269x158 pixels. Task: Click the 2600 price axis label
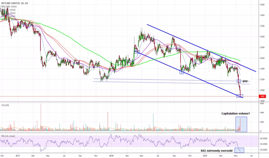click(262, 58)
